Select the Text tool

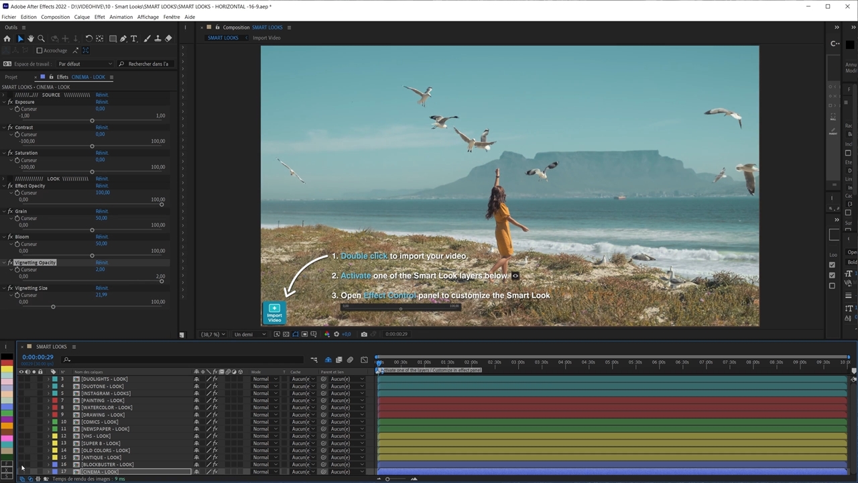pos(134,39)
